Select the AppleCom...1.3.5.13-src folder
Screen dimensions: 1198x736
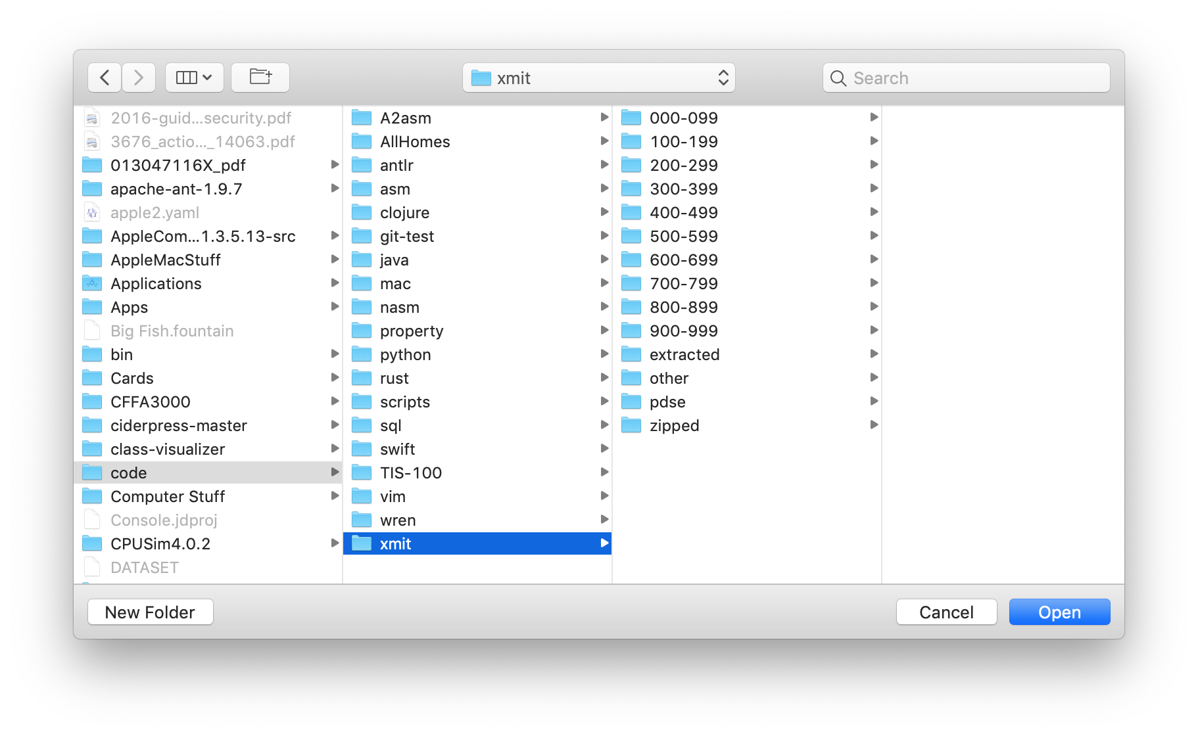pyautogui.click(x=208, y=236)
